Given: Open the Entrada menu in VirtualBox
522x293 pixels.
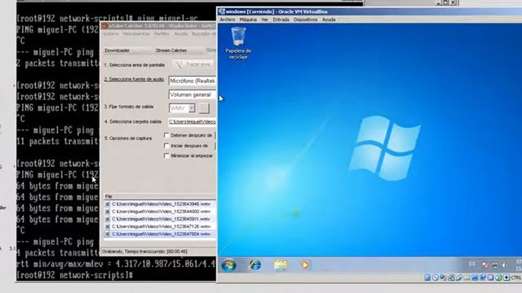Looking at the screenshot, I should pos(281,20).
